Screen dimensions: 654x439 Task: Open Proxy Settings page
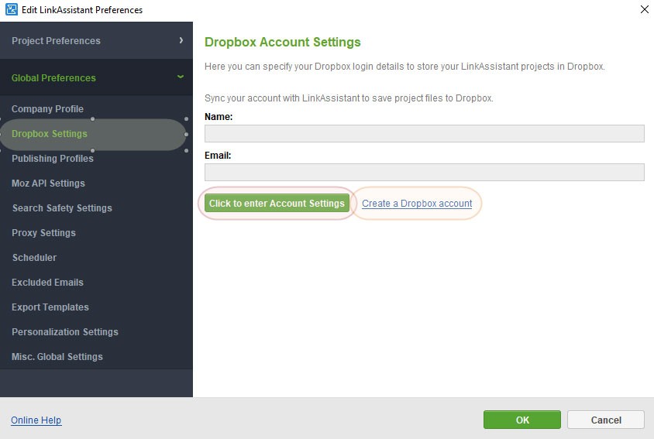43,233
